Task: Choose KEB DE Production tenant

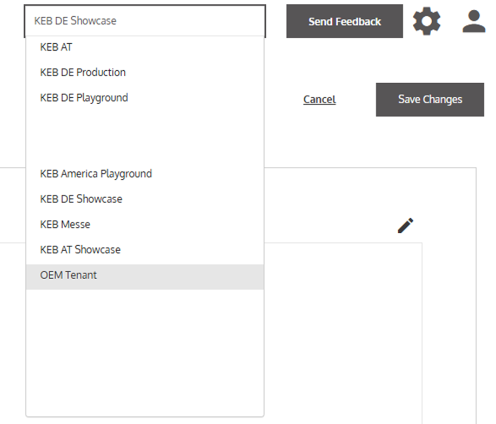Action: [83, 72]
